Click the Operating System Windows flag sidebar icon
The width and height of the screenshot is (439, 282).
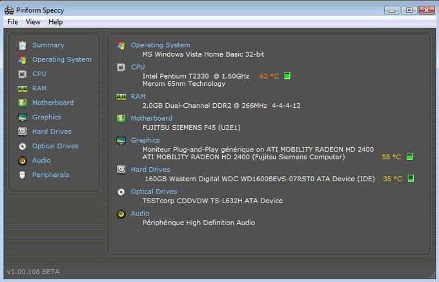(23, 59)
